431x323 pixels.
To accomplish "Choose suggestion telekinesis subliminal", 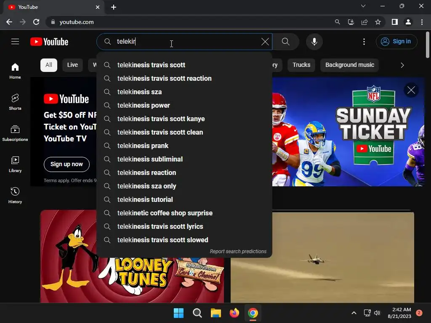I will click(184, 159).
